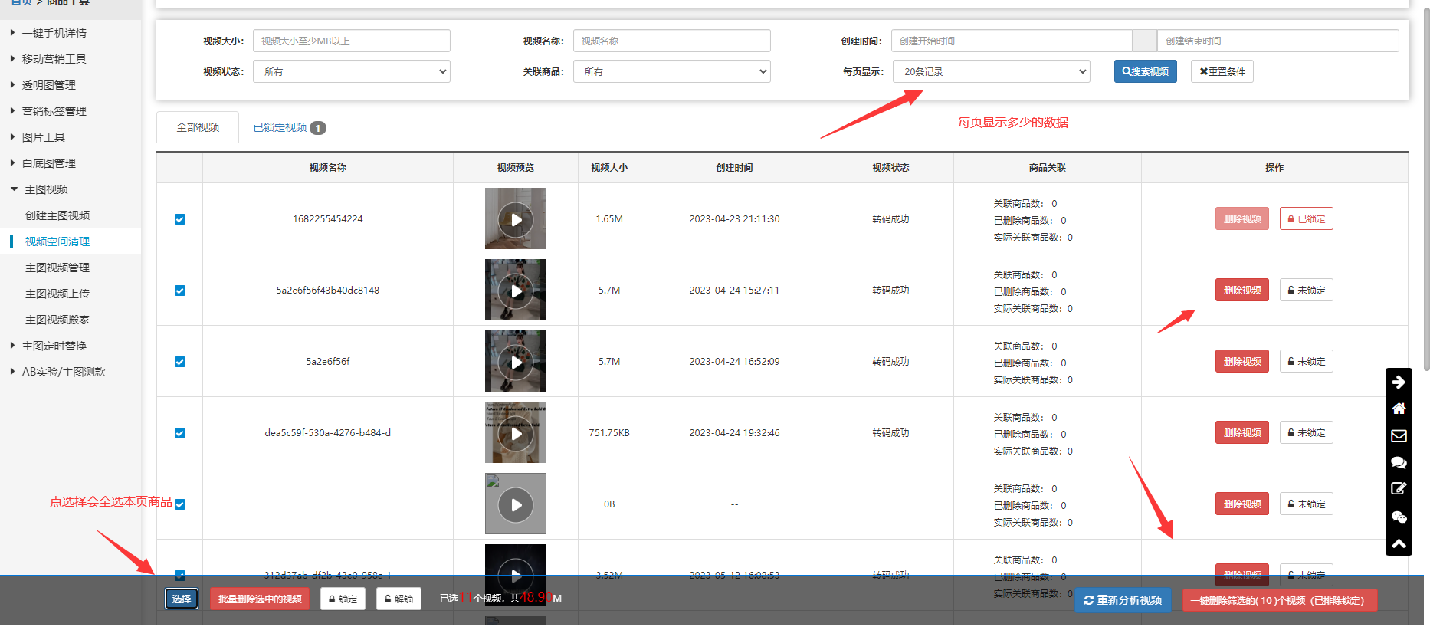
Task: Uncheck the checkbox for video 1682255454224
Action: click(180, 219)
